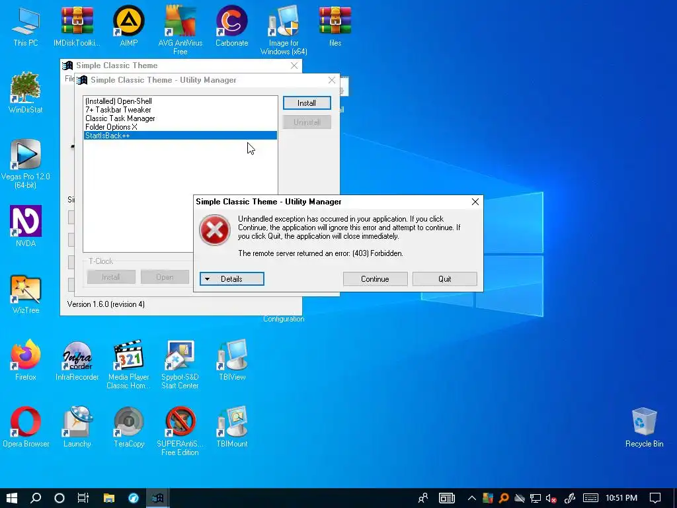Launch TeraCopy from desktop

(129, 427)
